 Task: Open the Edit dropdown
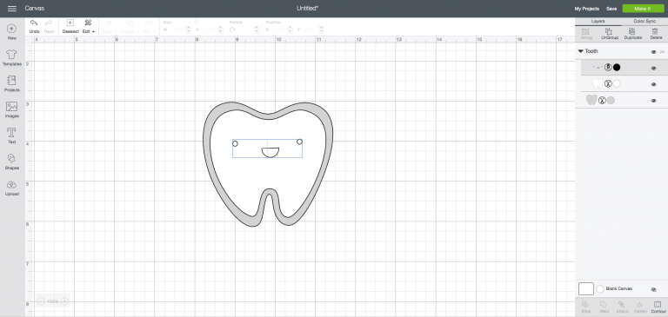coord(88,26)
